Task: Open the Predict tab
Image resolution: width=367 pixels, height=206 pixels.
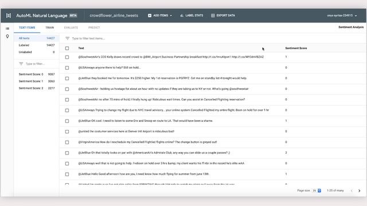Action: click(x=94, y=27)
